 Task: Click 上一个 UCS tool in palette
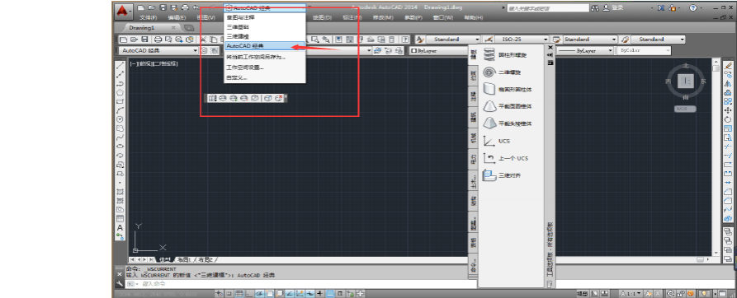(506, 158)
